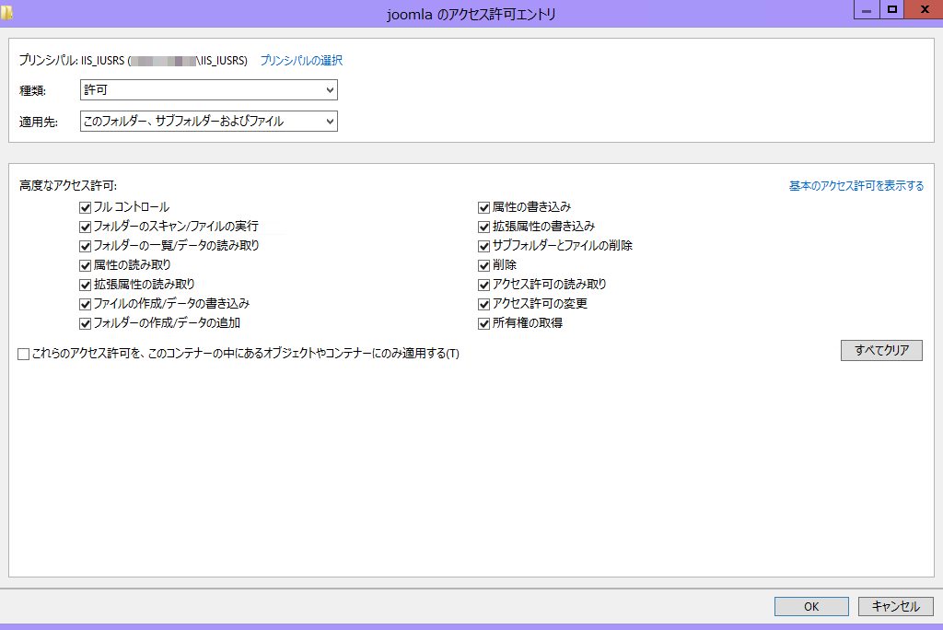This screenshot has height=630, width=943.
Task: Click the 高度なアクセス許可: heading text
Action: (x=68, y=186)
